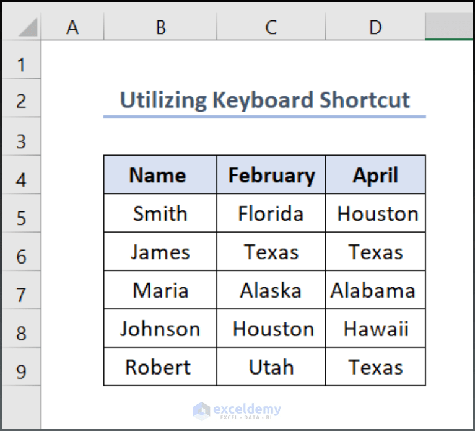This screenshot has width=475, height=431.
Task: Select 'Texas' in James's February column
Action: (x=271, y=251)
